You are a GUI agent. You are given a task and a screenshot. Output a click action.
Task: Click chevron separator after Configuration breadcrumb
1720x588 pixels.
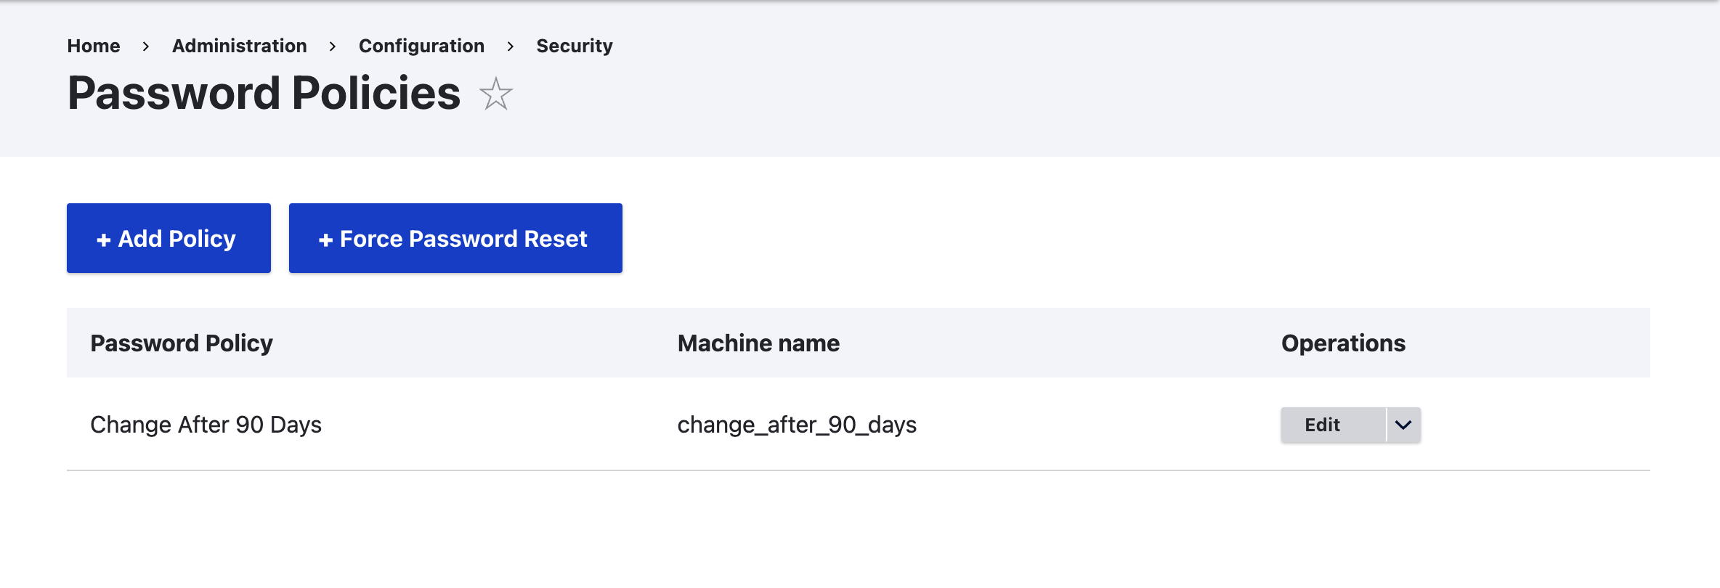[x=511, y=46]
